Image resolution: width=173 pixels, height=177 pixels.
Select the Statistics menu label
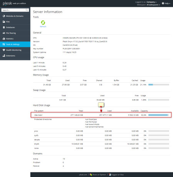point(10,39)
